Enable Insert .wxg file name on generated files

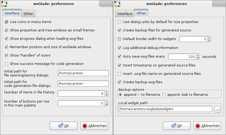120,74
